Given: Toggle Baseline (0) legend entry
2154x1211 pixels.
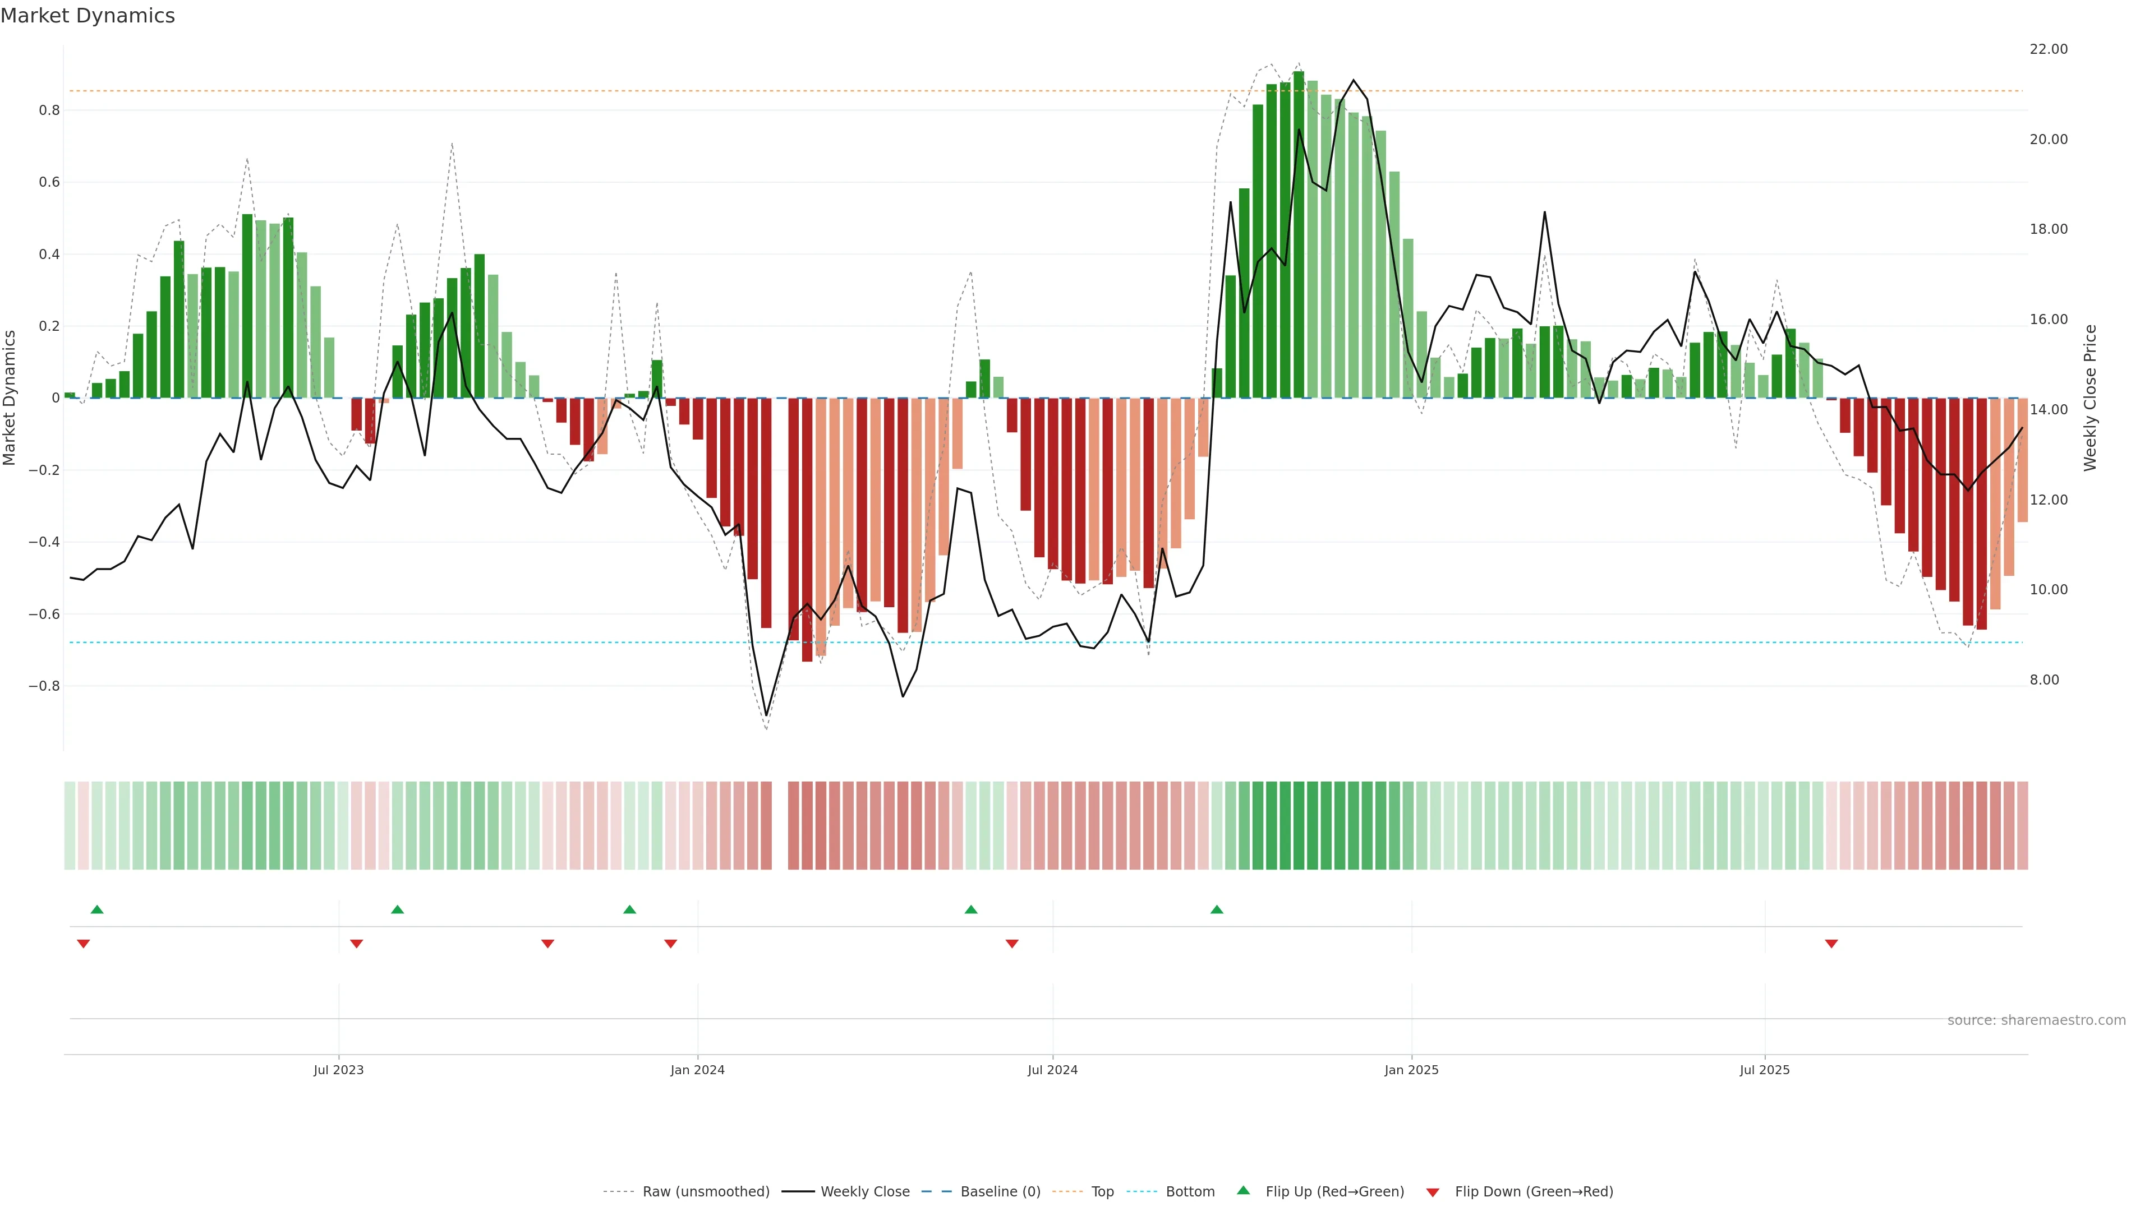Looking at the screenshot, I should click(x=1000, y=1192).
